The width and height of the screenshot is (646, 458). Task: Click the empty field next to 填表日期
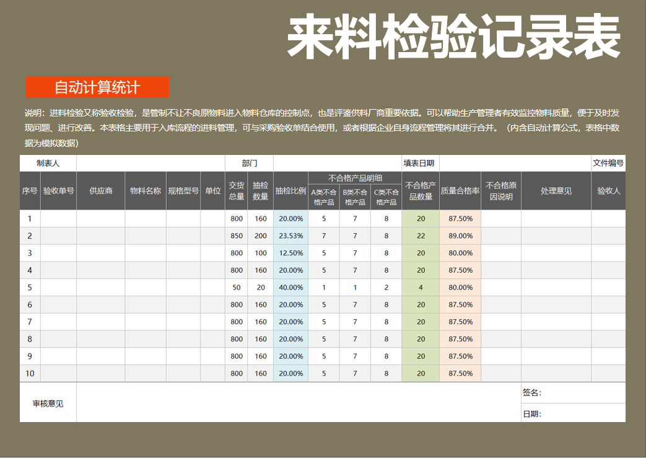point(515,164)
